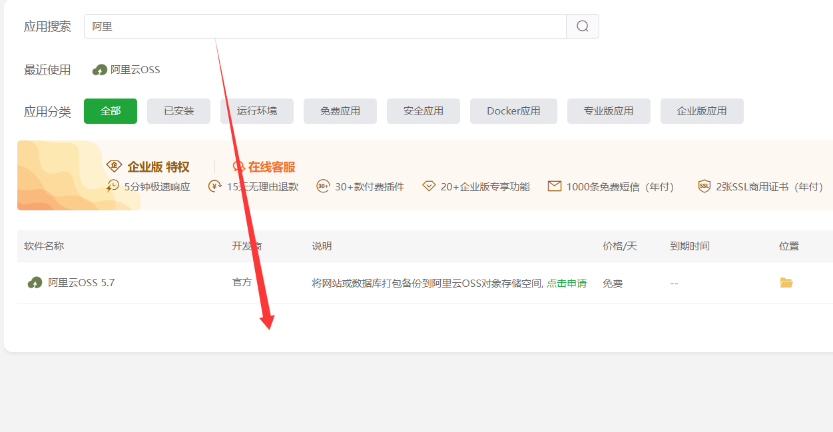
Task: Show the 免费应用 category
Action: pos(340,111)
